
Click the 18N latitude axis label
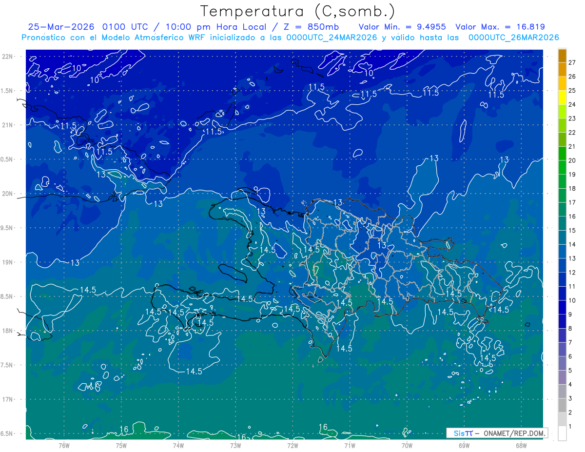click(7, 331)
